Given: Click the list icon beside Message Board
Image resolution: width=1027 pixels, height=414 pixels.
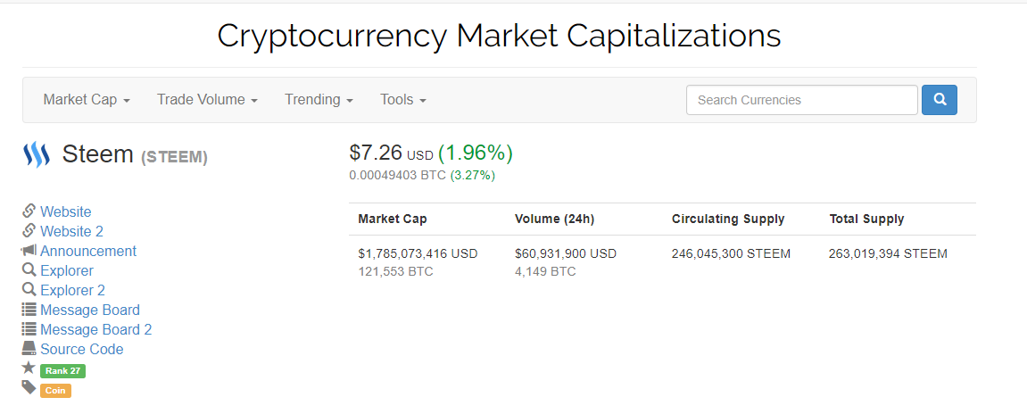Looking at the screenshot, I should click(x=29, y=310).
